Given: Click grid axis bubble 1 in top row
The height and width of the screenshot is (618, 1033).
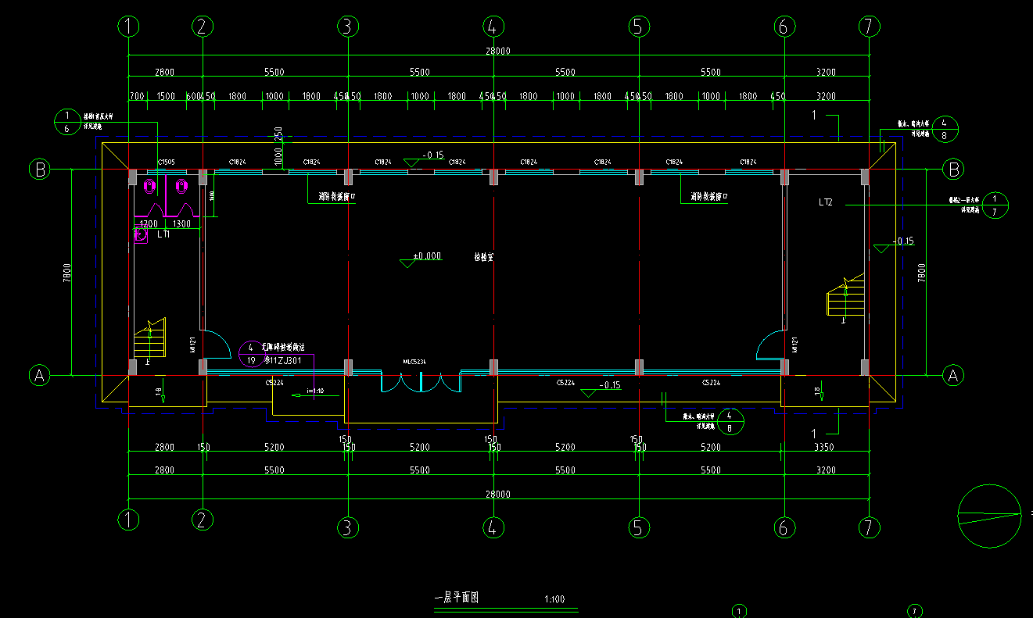Looking at the screenshot, I should (x=128, y=27).
